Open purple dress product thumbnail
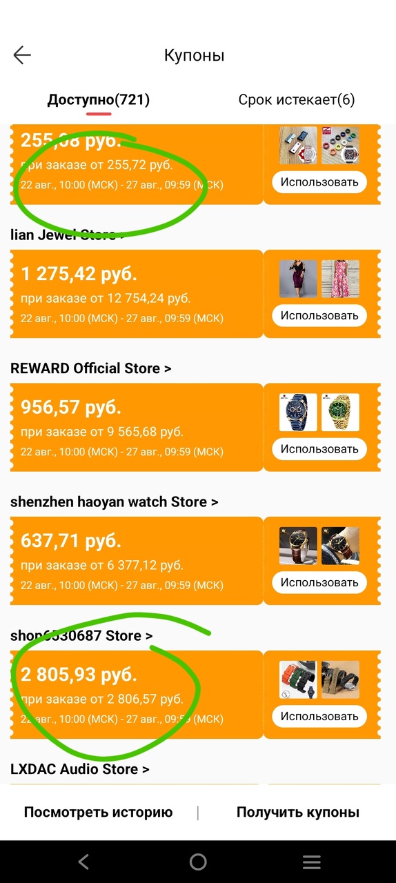Viewport: 396px width, 883px height. pos(298,279)
